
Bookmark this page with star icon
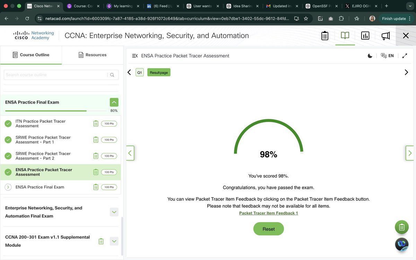coord(306,19)
